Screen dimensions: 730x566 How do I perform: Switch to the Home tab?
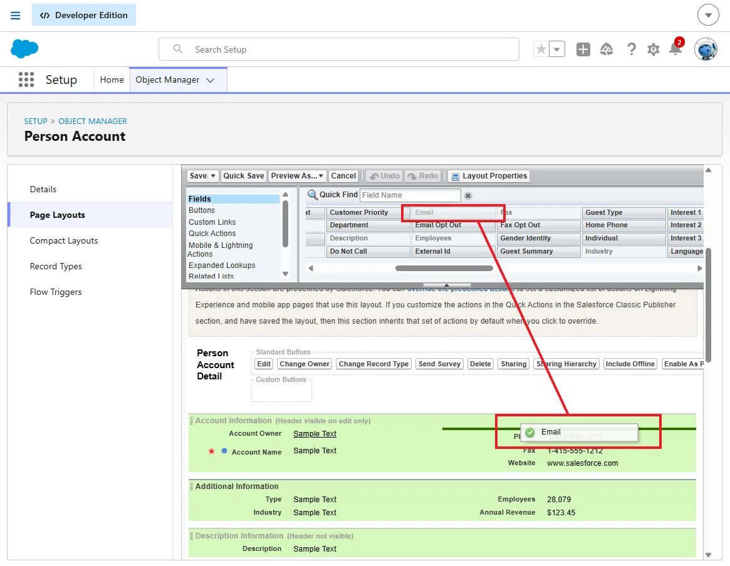click(112, 80)
